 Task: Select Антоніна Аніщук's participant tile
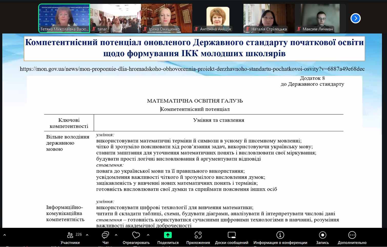[218, 18]
